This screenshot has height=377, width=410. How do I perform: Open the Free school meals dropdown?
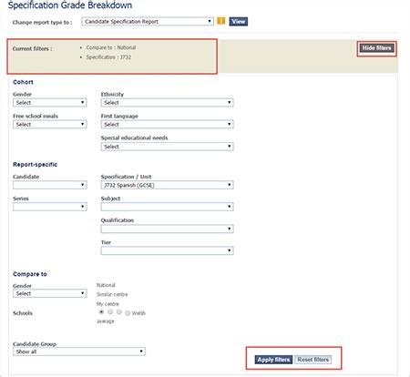(x=50, y=125)
